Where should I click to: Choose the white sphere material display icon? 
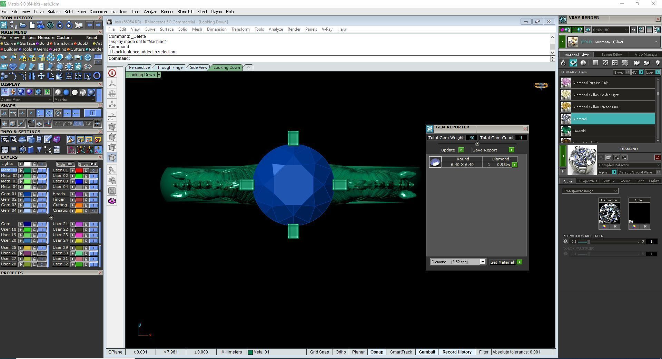(x=75, y=92)
